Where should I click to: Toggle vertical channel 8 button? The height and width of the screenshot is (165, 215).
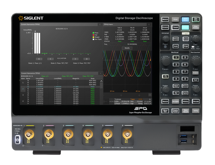(185, 79)
